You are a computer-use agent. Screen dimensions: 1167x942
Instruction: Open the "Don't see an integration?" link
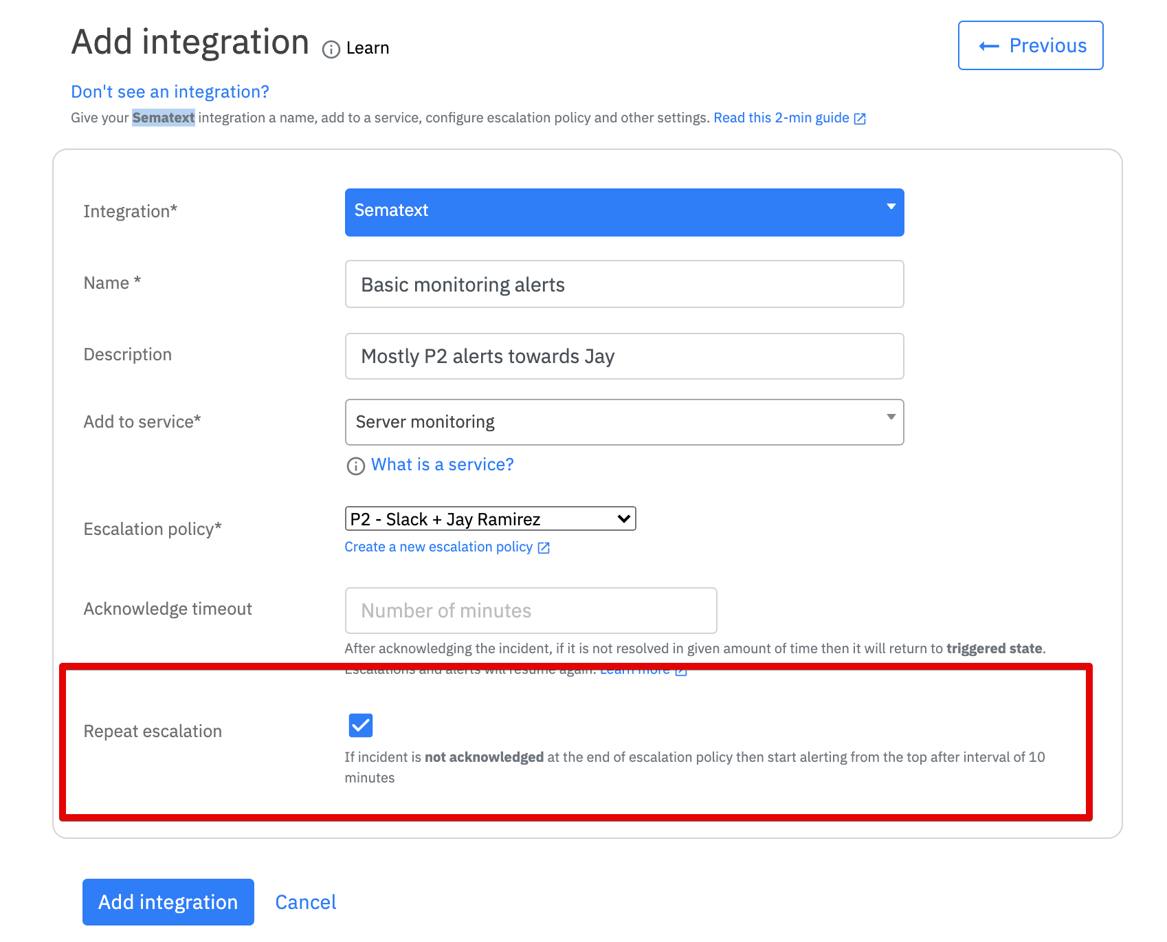170,91
